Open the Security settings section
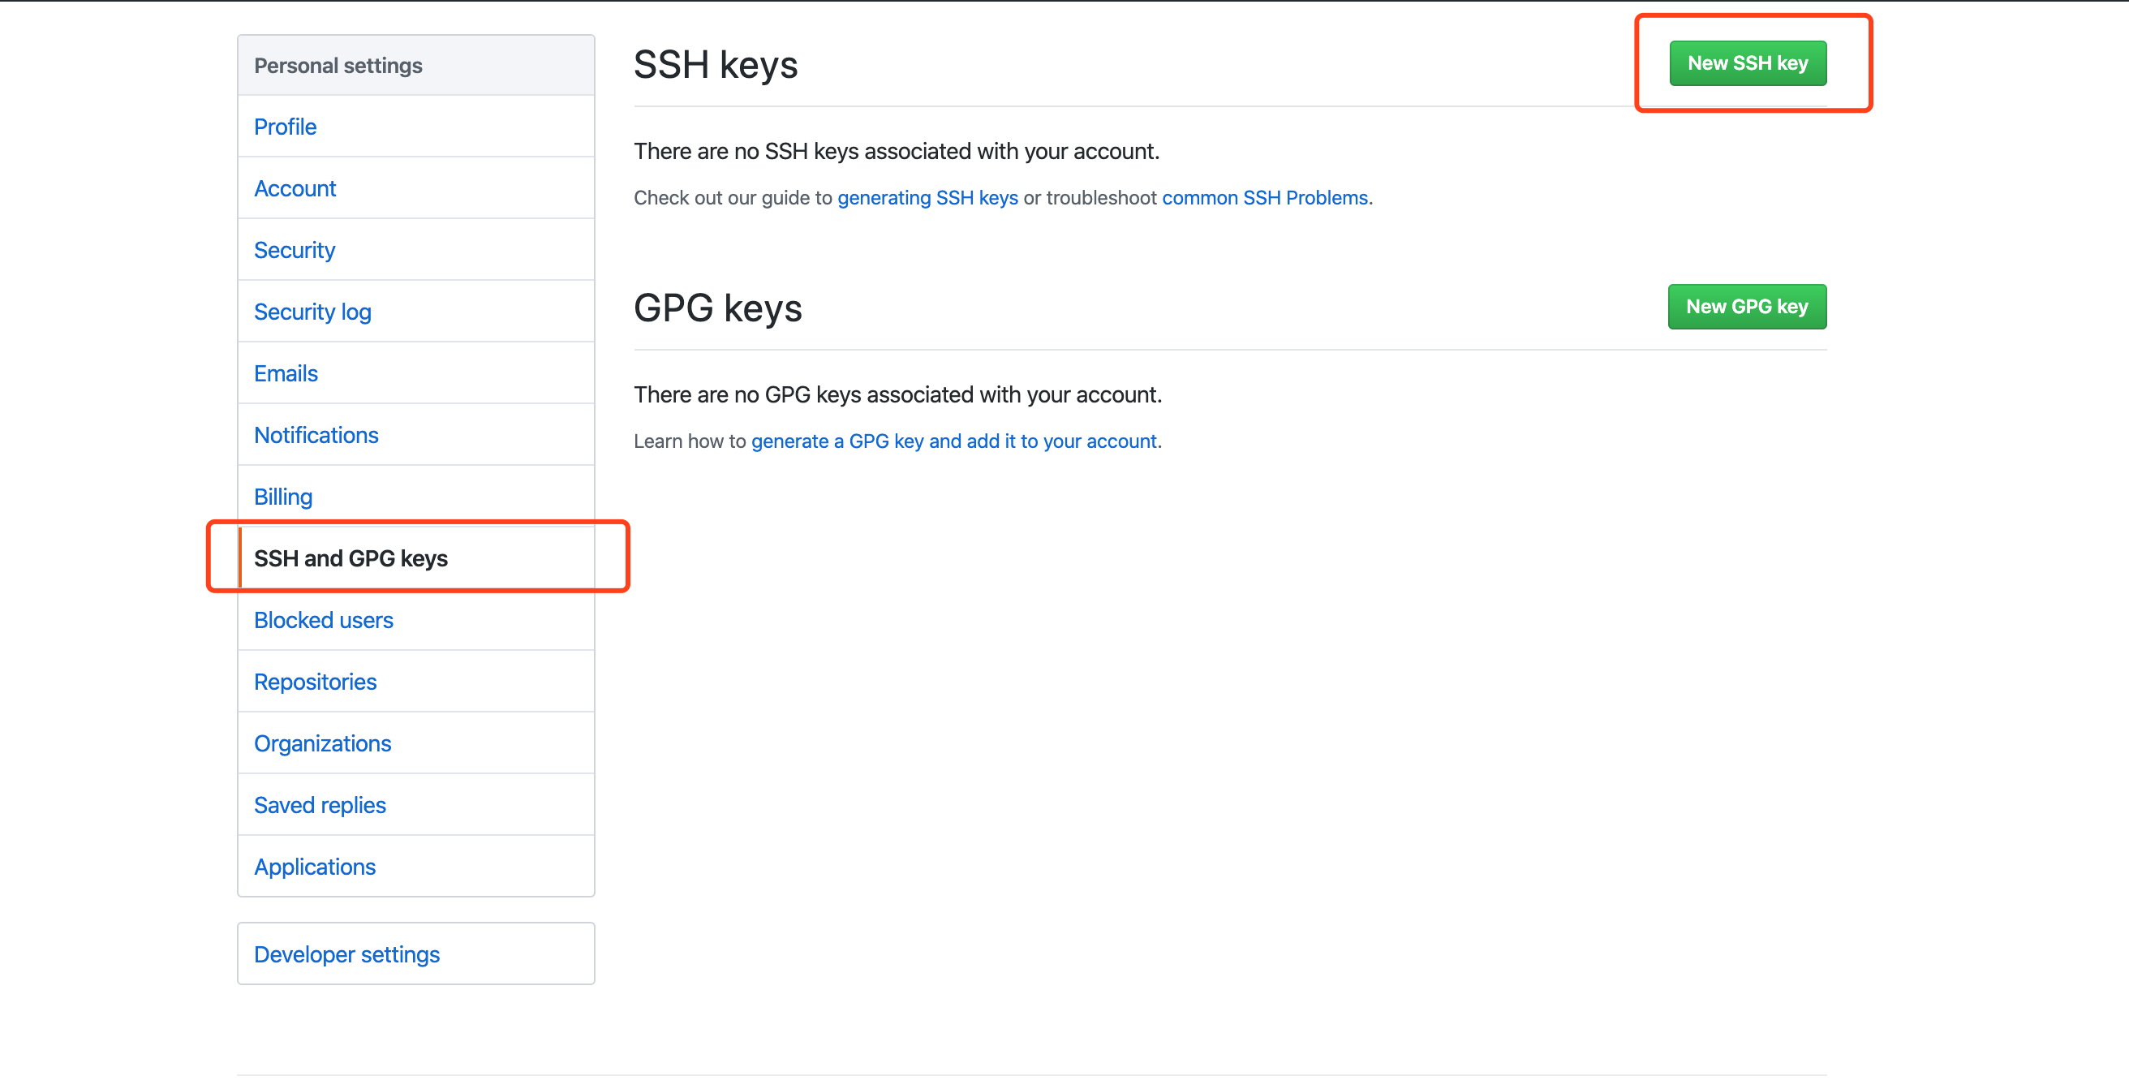Screen dimensions: 2129x1089 (x=295, y=250)
